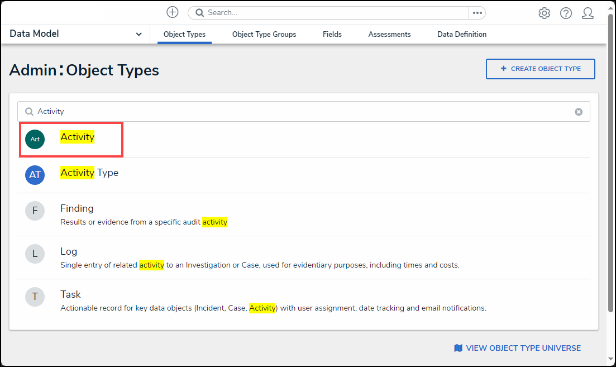
Task: Click the plus circle quick-create icon
Action: click(x=173, y=12)
